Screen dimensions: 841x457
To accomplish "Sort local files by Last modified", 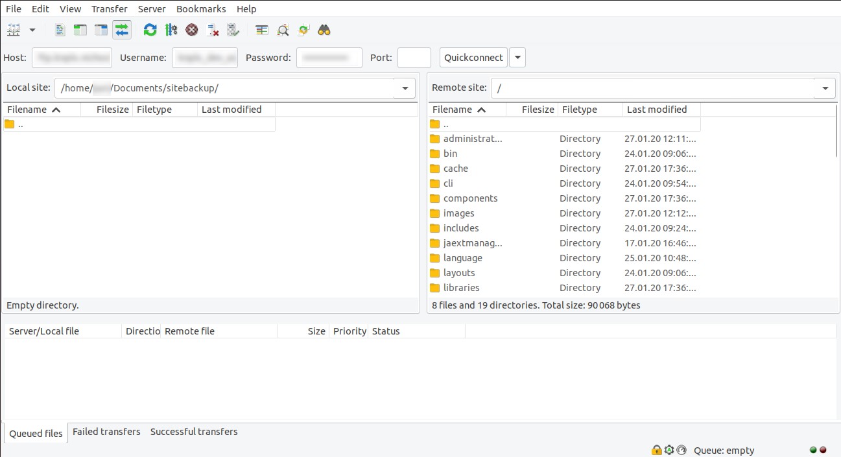I will (x=237, y=110).
